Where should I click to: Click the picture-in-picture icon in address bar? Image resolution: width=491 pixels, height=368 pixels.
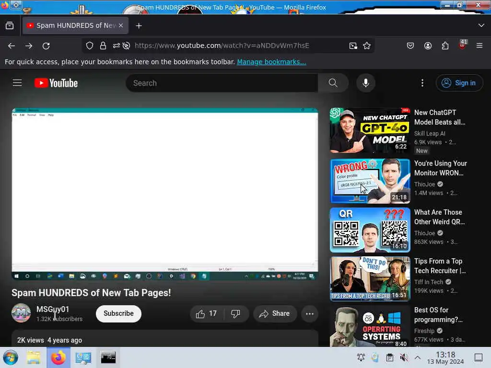[353, 46]
